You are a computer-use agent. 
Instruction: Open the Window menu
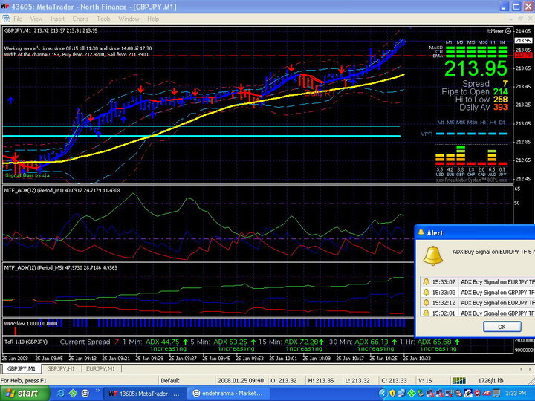click(129, 19)
